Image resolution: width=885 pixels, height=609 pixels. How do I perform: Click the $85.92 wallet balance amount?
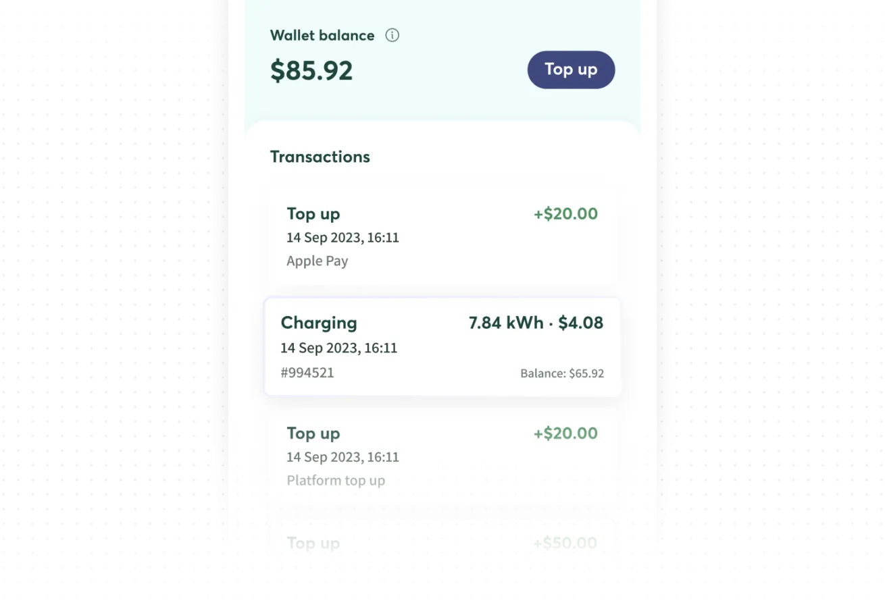tap(311, 71)
